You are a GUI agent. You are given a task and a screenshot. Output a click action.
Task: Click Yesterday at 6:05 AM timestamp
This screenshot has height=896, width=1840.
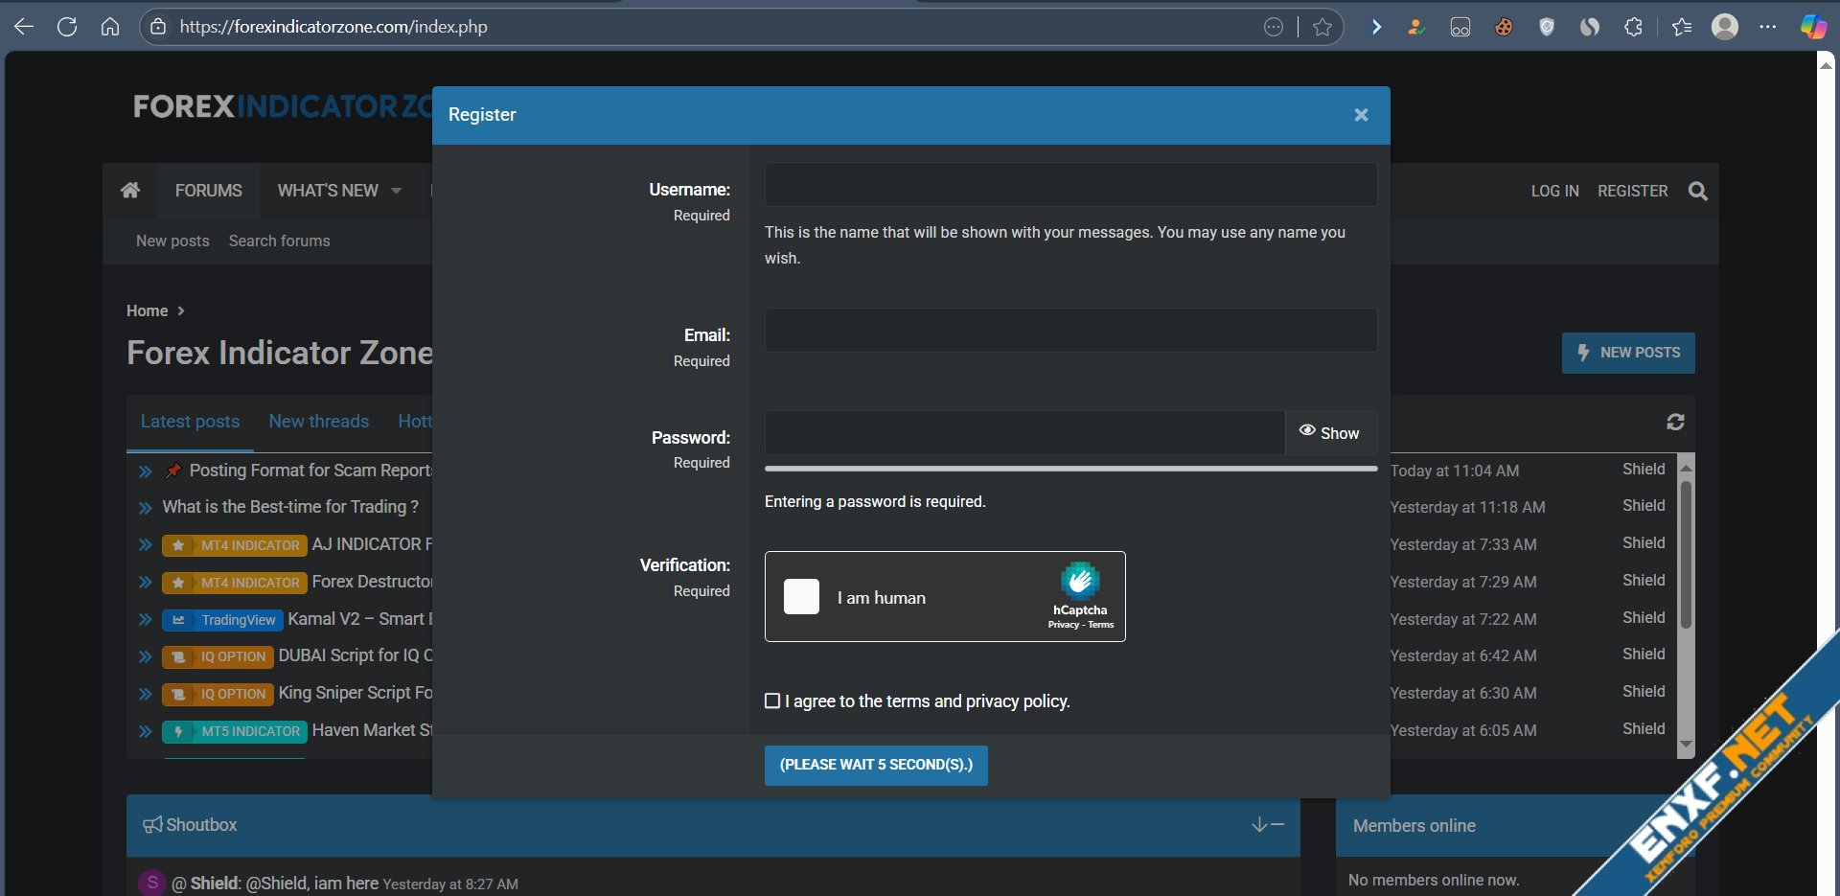(x=1463, y=730)
